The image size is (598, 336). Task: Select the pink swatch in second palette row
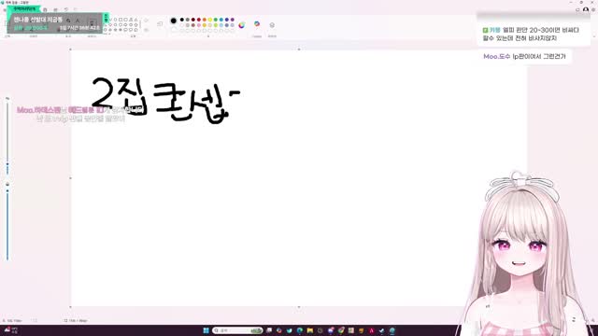pyautogui.click(x=199, y=25)
